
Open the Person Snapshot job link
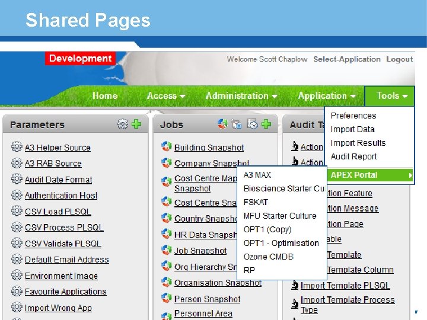point(207,299)
